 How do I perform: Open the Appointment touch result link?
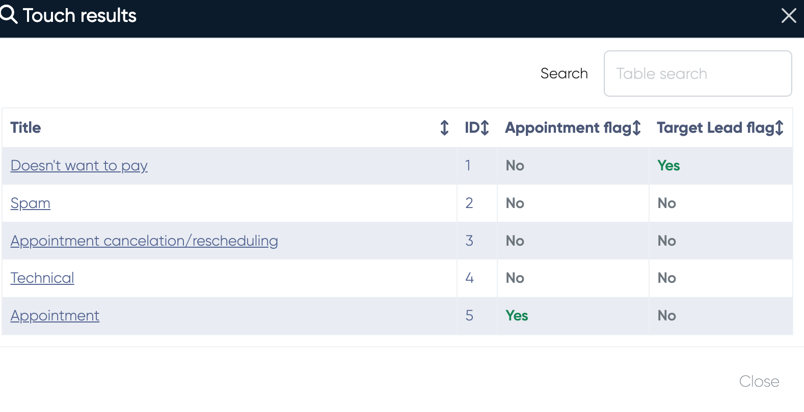coord(55,316)
